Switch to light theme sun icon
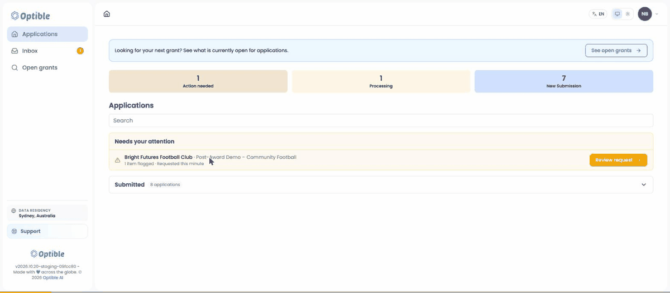 pos(628,14)
